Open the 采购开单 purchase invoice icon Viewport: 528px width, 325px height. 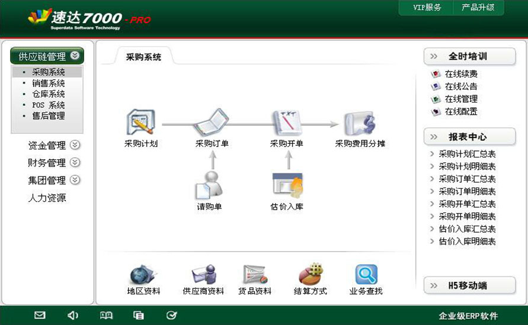[x=287, y=122]
